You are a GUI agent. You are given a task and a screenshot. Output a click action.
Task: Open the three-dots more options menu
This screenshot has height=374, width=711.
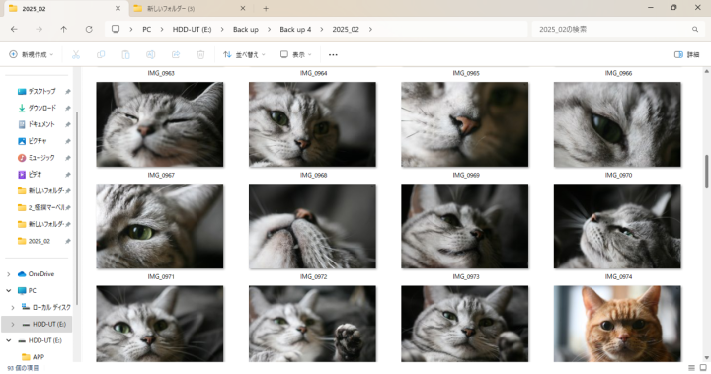(333, 55)
